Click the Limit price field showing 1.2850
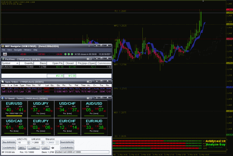The image size is (233, 156). (37, 143)
